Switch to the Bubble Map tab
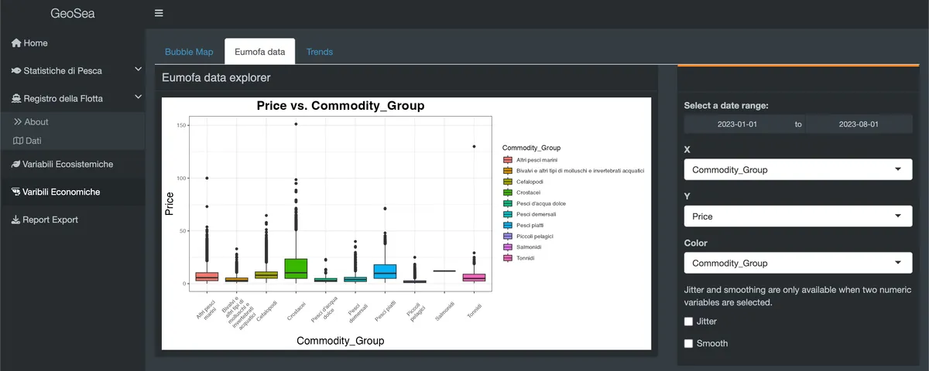Screen dimensions: 929x371 click(189, 52)
